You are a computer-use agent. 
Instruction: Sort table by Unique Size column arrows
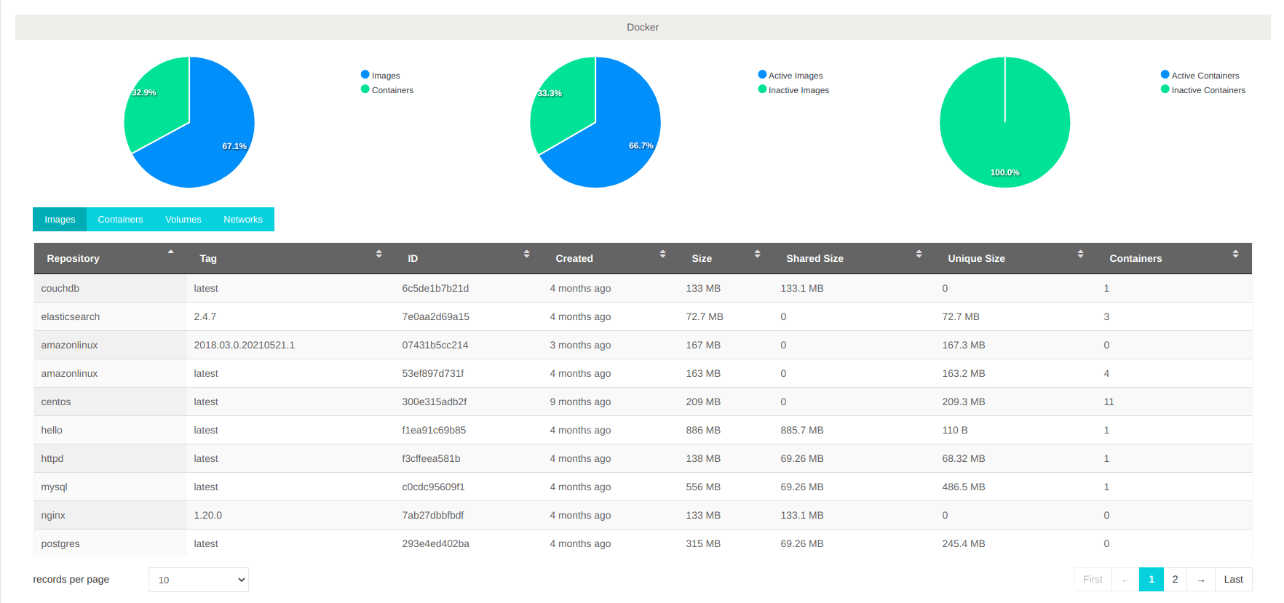pos(1080,254)
